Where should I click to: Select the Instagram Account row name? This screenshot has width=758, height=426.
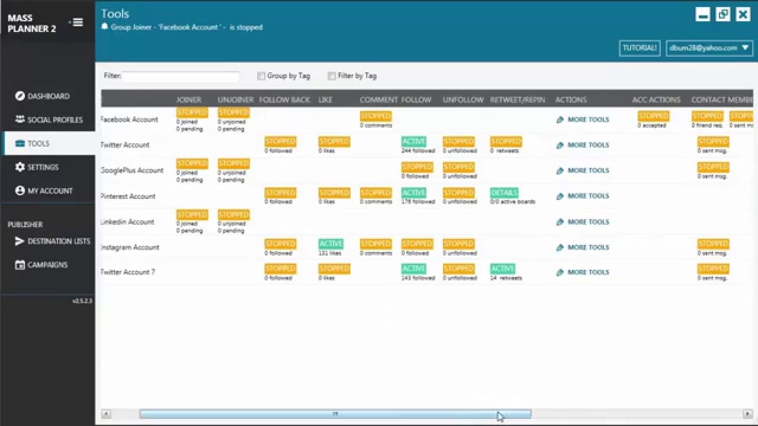click(x=130, y=247)
